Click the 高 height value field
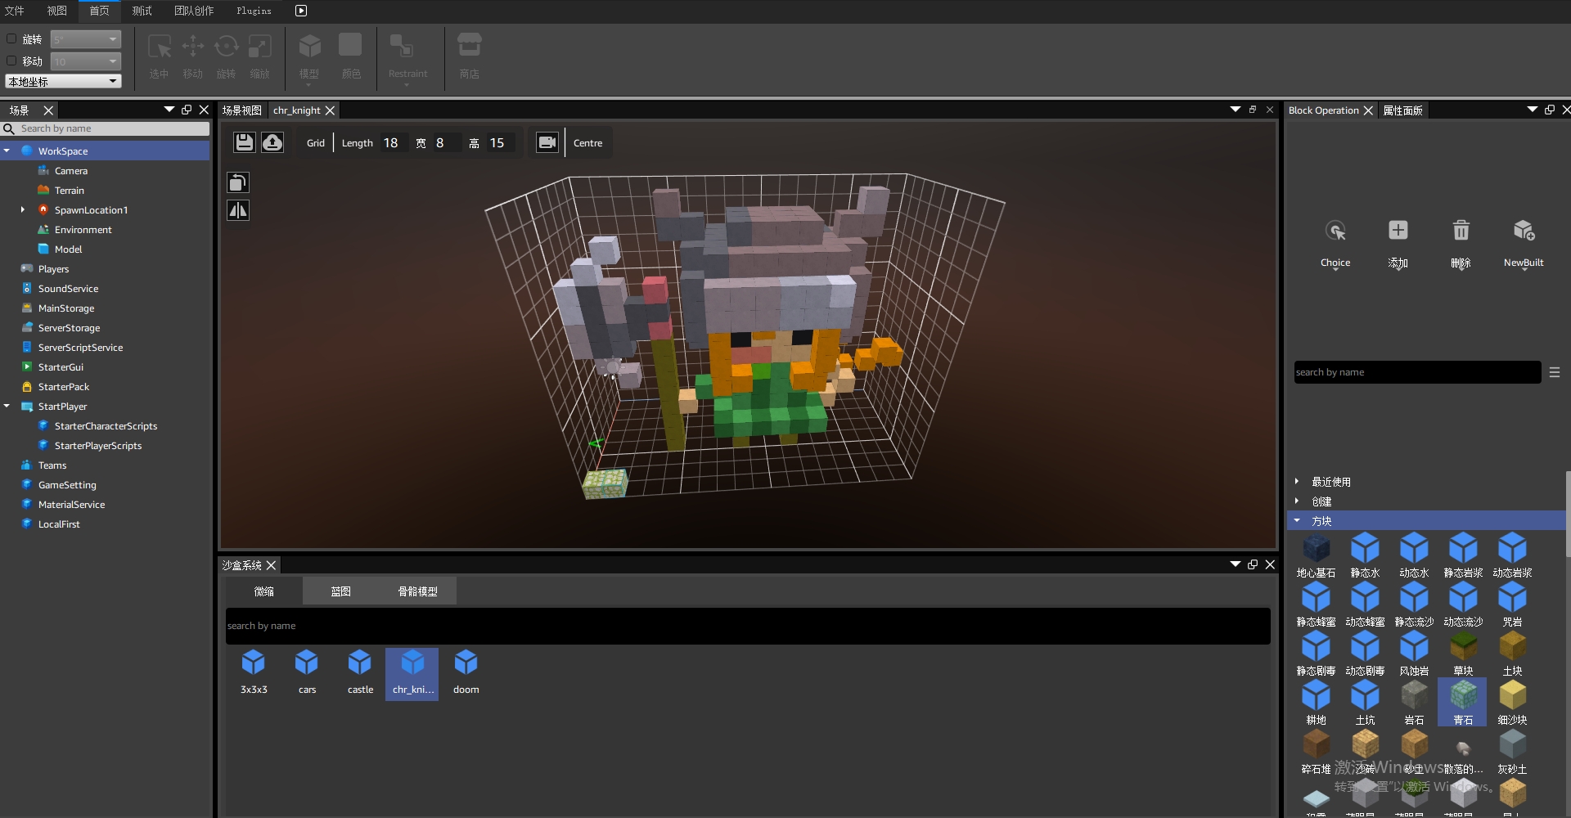 tap(500, 143)
